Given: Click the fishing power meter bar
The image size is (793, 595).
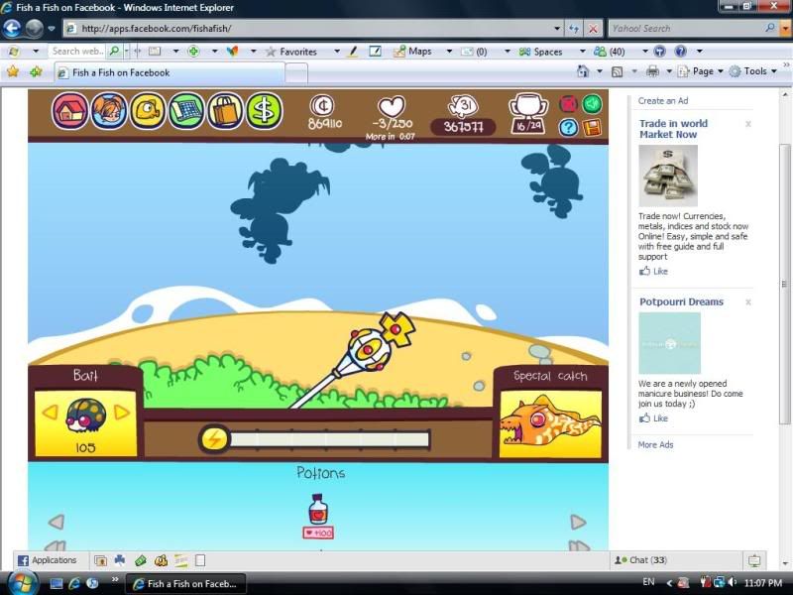Looking at the screenshot, I should click(x=327, y=438).
